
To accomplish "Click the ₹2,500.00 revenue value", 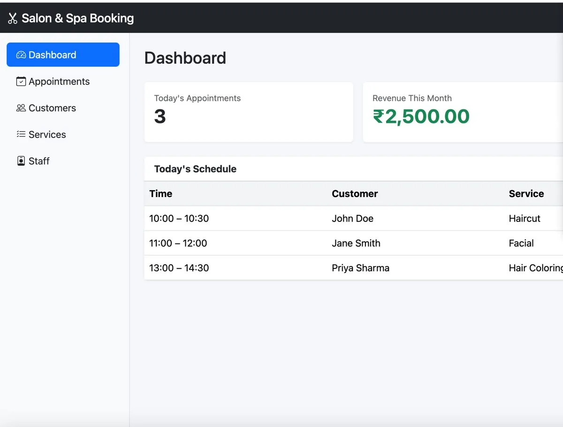I will point(421,117).
